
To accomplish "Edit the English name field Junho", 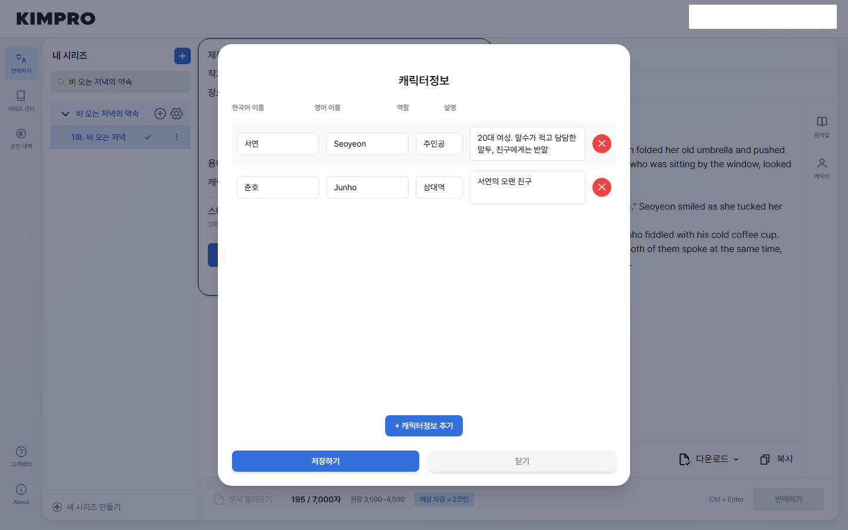I will 367,187.
